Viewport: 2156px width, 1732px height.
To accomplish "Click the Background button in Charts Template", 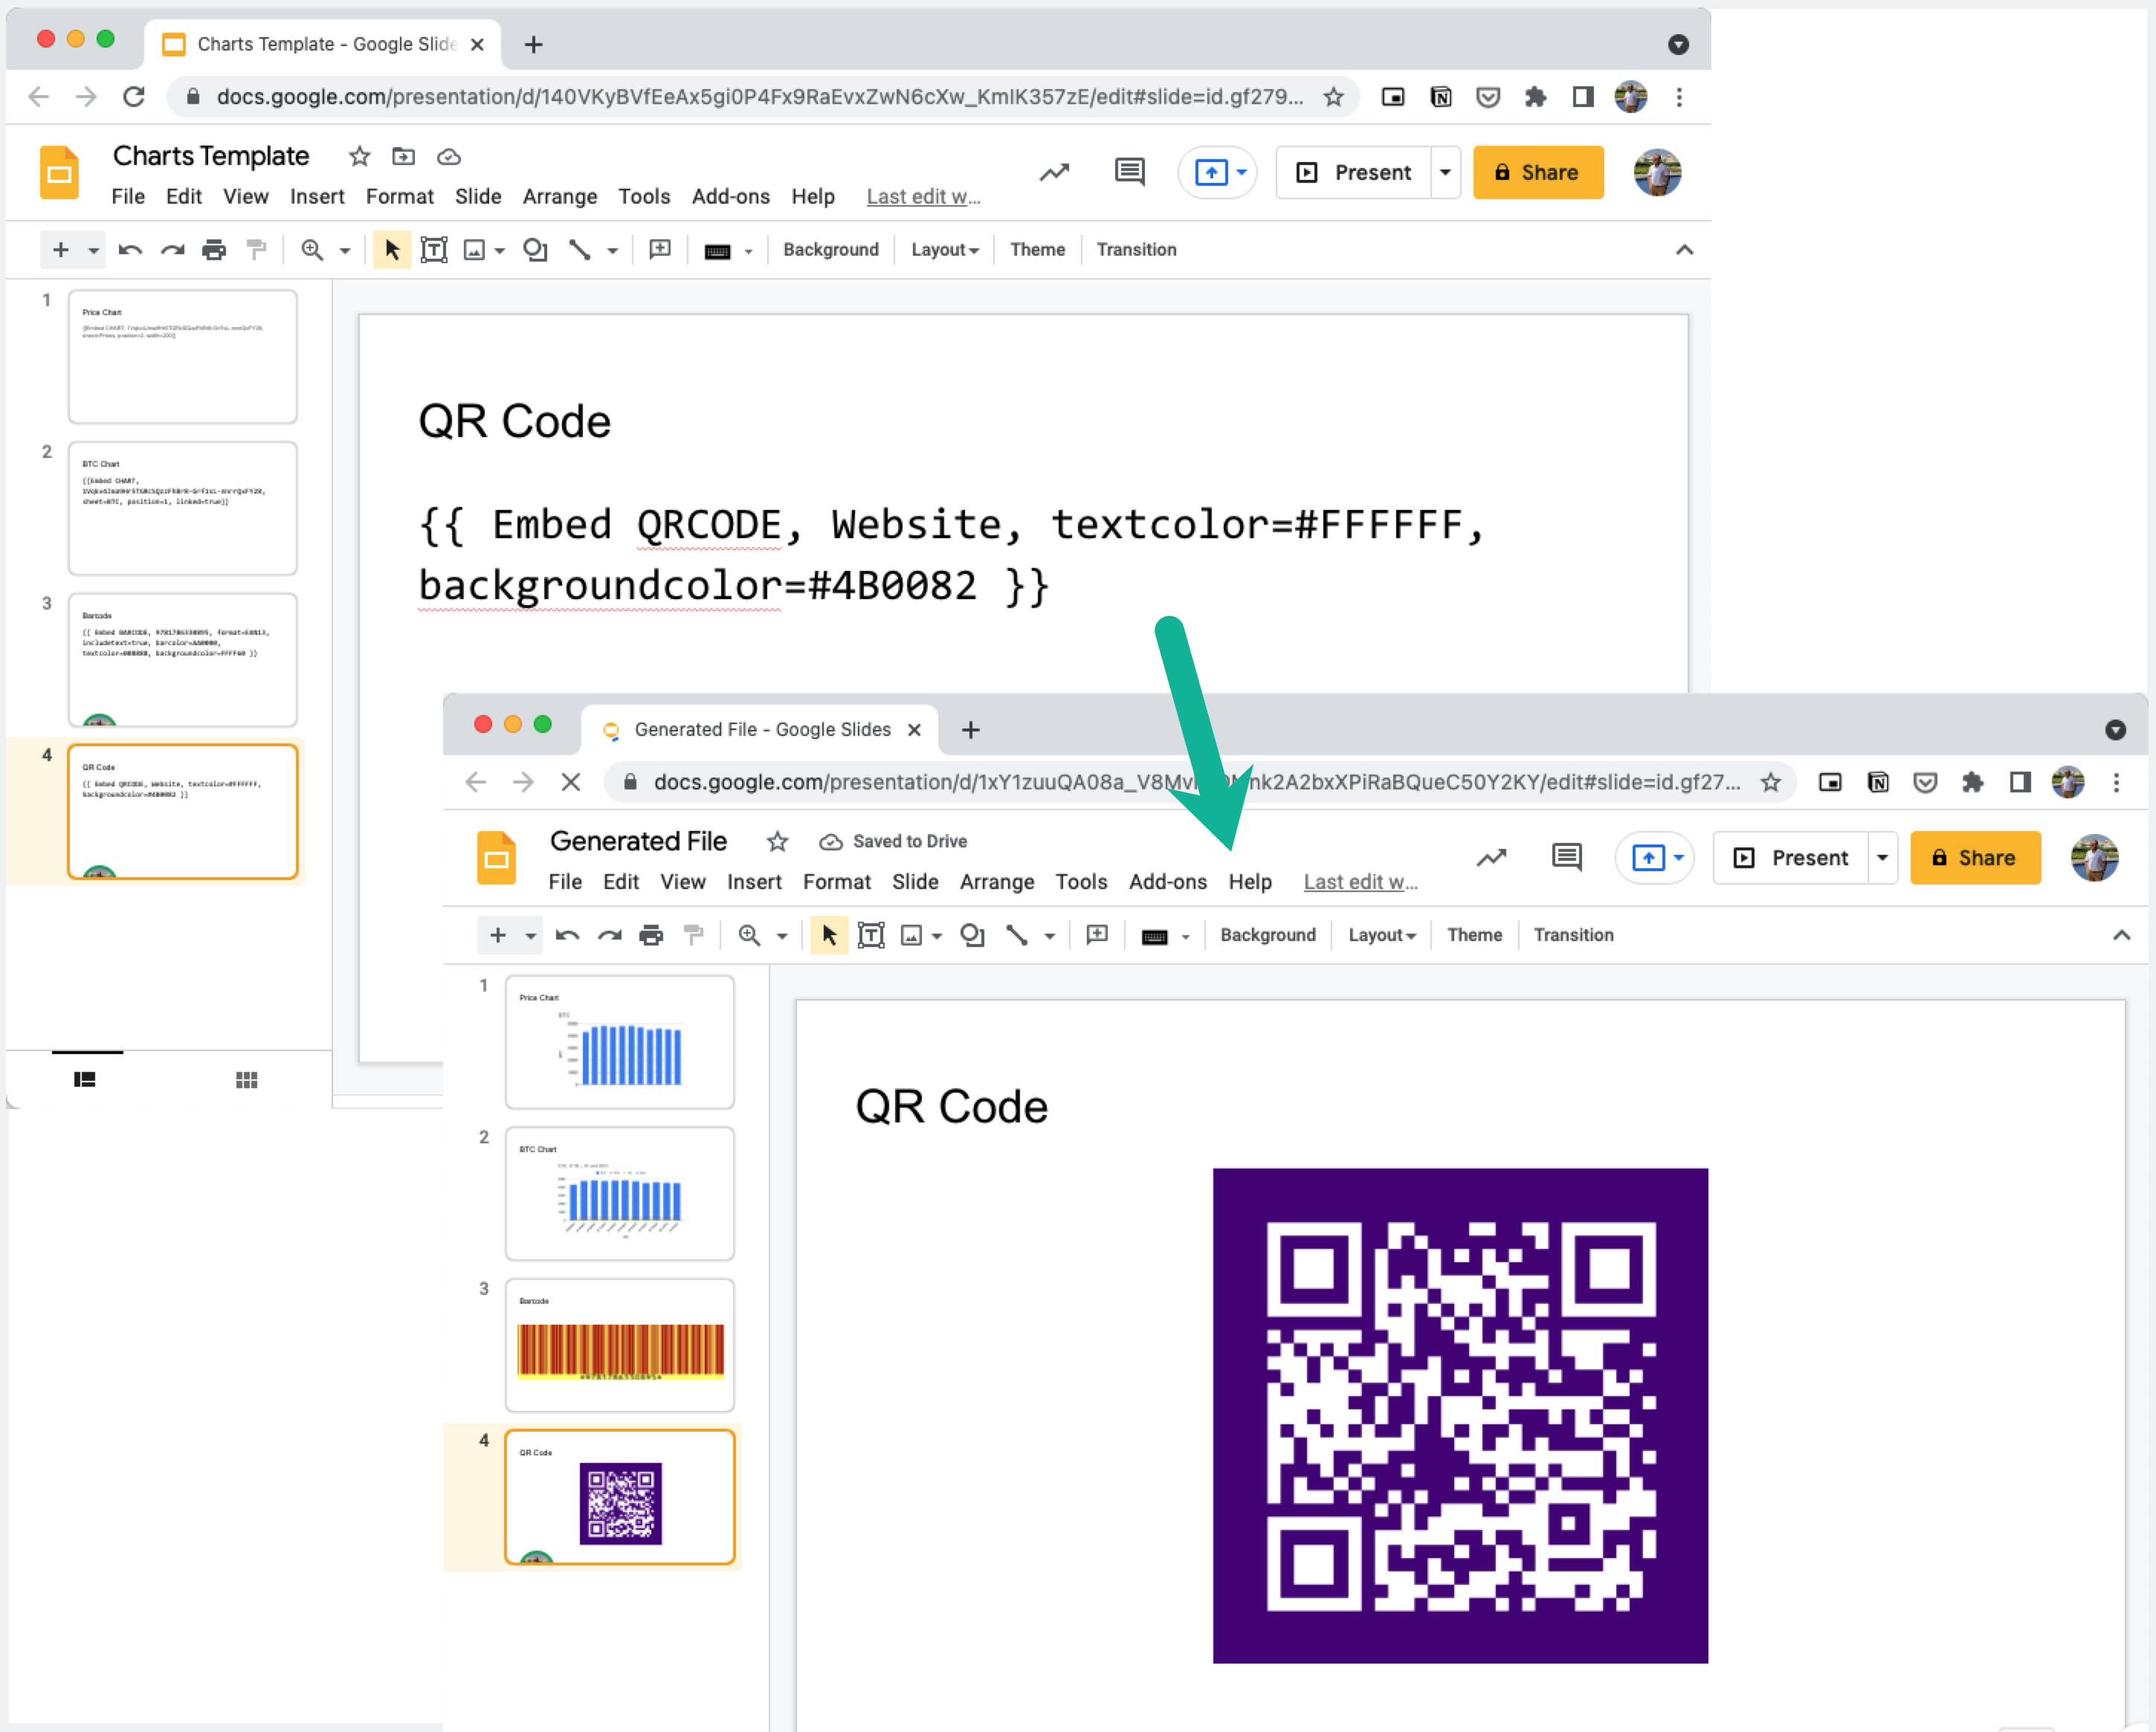I will pyautogui.click(x=830, y=249).
